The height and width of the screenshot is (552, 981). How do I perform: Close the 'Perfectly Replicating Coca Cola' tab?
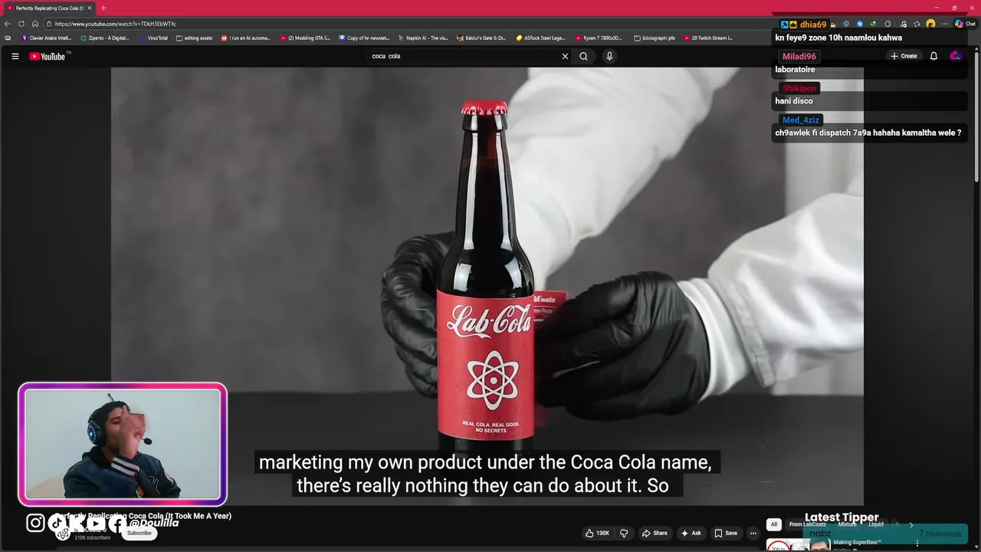pos(90,8)
